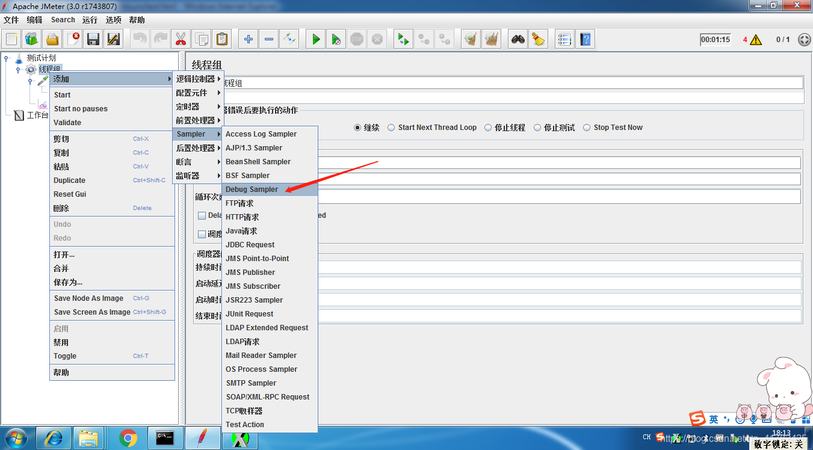Screen dimensions: 813x450
Task: Click the Shutdown test icon
Action: pyautogui.click(x=377, y=40)
